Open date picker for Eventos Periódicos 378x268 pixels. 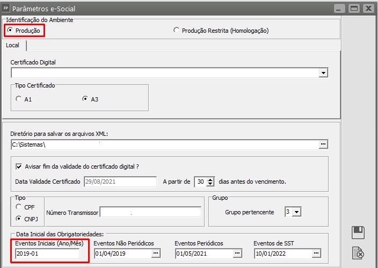pos(237,253)
